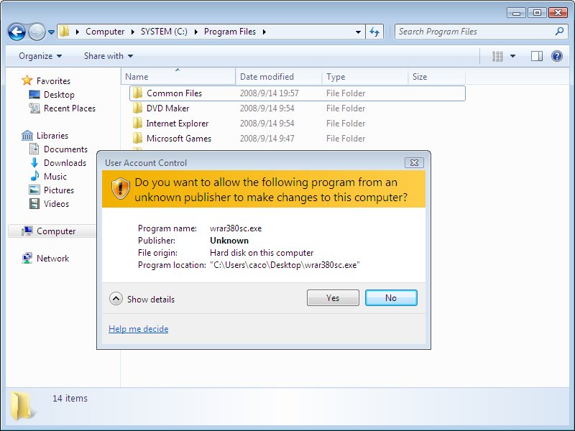Select the DVD Maker folder icon
This screenshot has width=575, height=431.
tap(137, 108)
